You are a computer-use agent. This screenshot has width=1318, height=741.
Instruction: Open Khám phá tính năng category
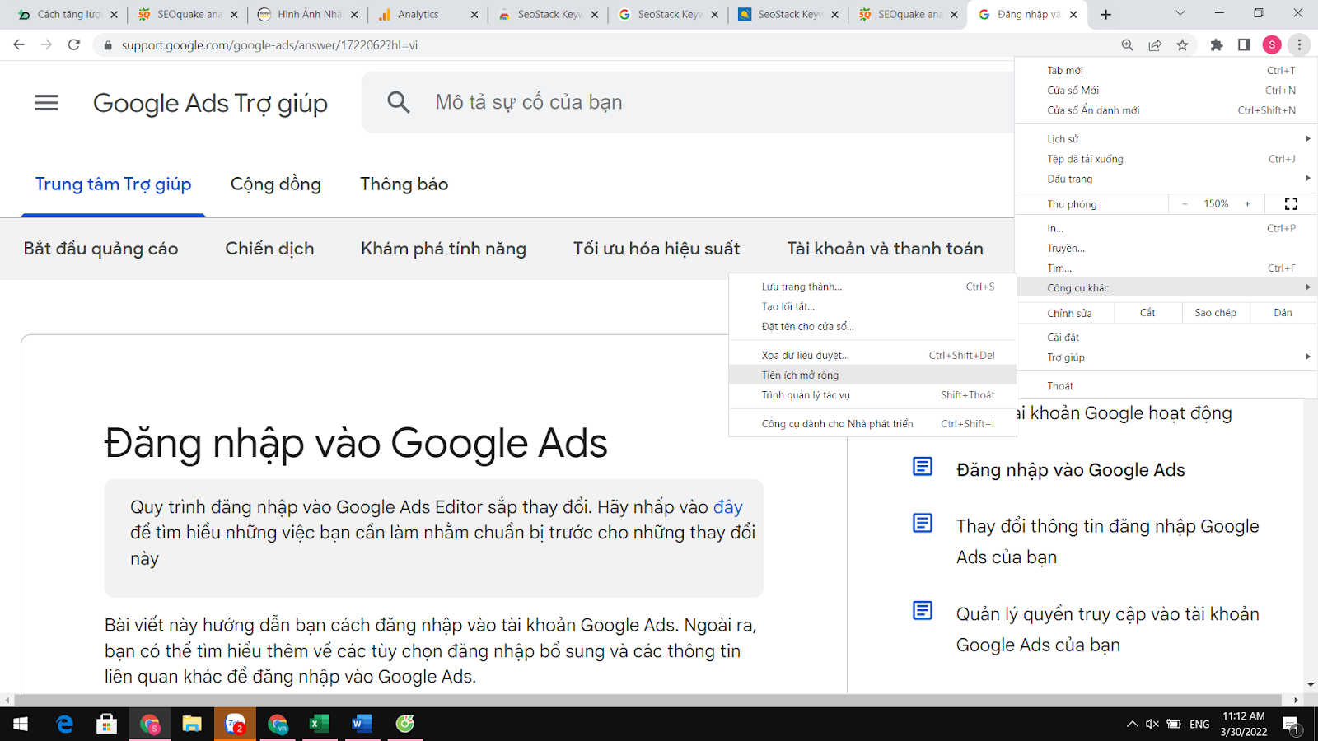pos(443,249)
